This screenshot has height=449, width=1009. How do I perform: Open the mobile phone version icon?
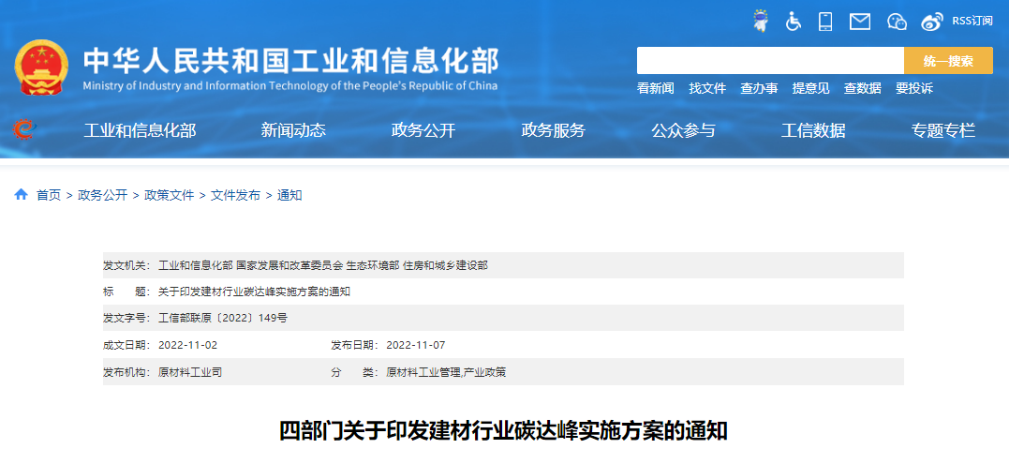(825, 21)
